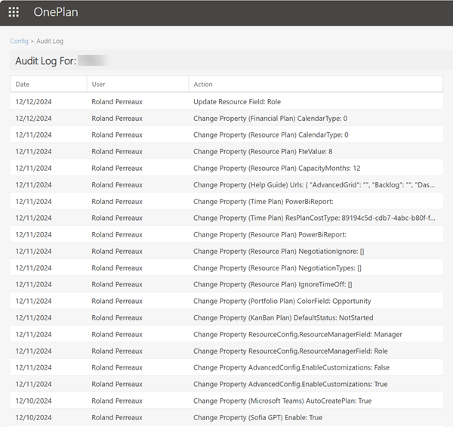This screenshot has width=453, height=427.
Task: Open the app launcher grid icon
Action: pos(14,12)
